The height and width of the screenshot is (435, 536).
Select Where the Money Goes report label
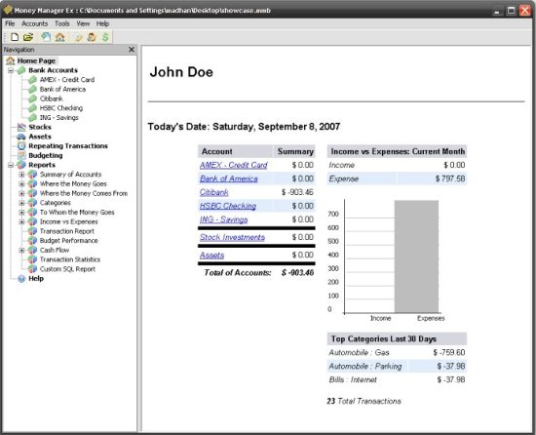73,184
